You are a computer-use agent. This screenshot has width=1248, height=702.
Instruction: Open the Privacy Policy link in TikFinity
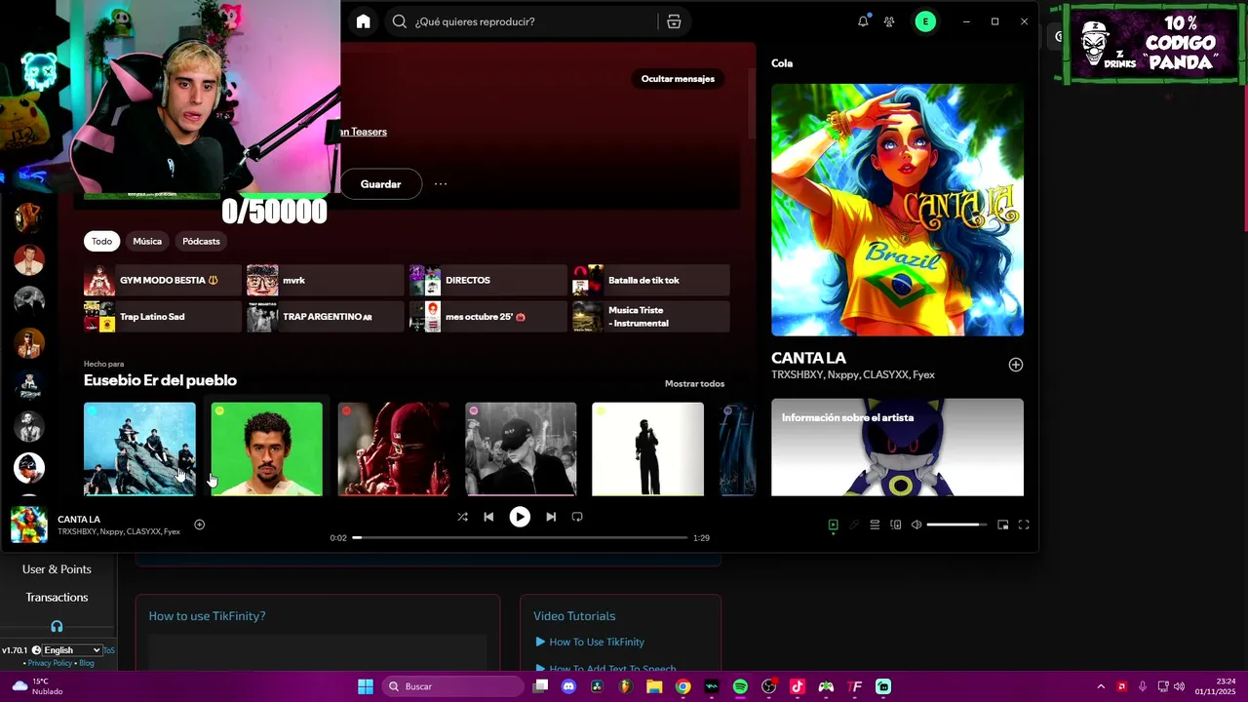click(x=50, y=663)
